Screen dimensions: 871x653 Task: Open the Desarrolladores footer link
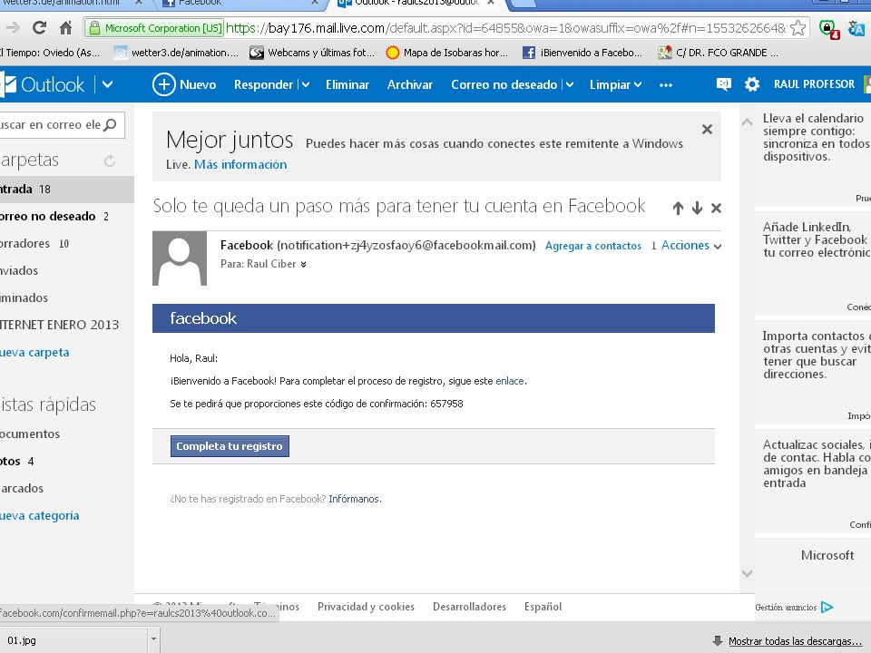[x=469, y=607]
